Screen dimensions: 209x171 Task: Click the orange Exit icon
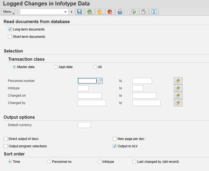pyautogui.click(x=100, y=12)
